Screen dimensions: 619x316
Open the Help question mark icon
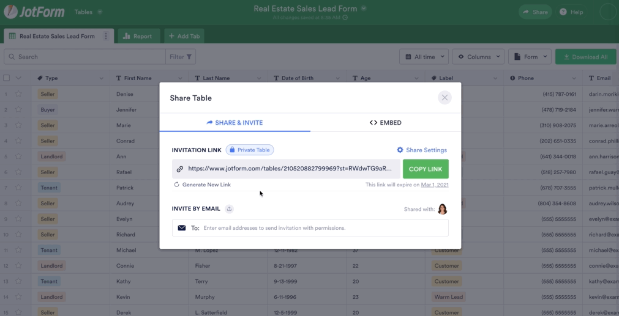tap(563, 12)
